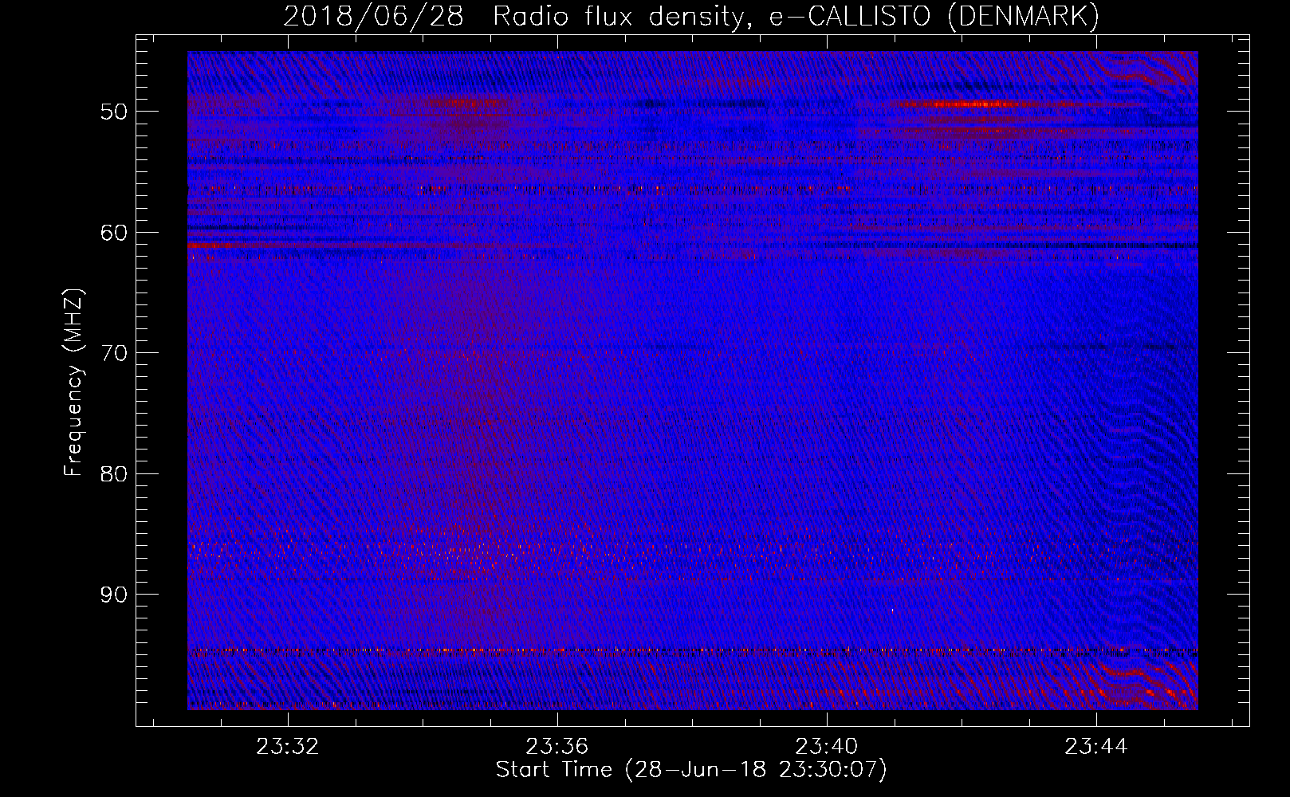Select the 'Frequency (MHZ)' axis label
1290x797 pixels.
pos(73,382)
